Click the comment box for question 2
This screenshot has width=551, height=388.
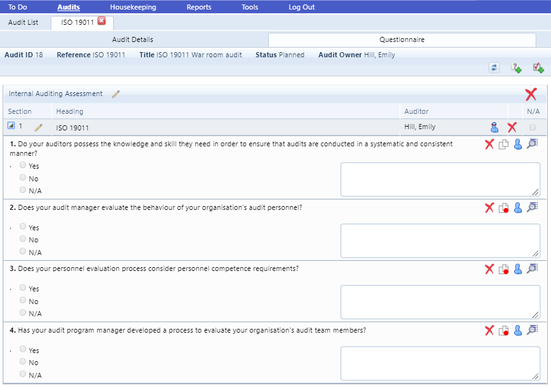coord(440,240)
